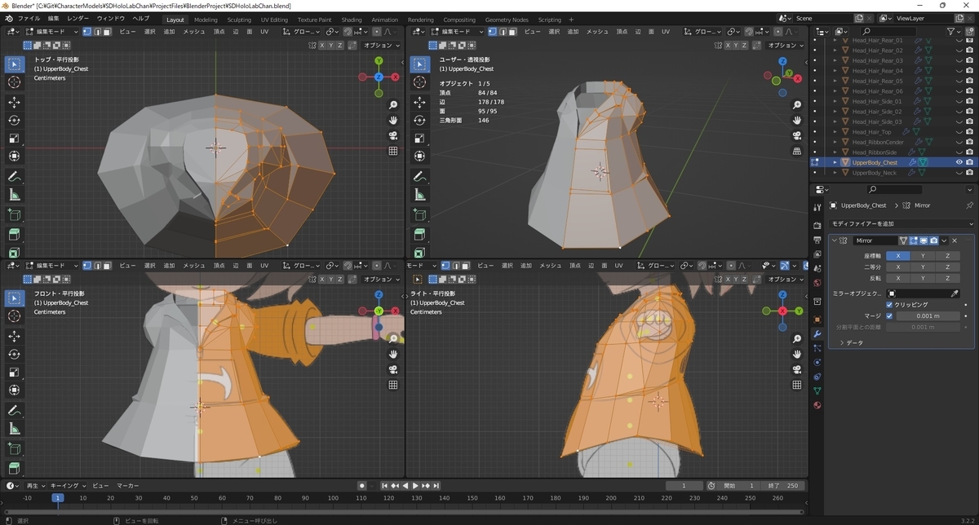Select the Rotate tool in top-left viewport
The width and height of the screenshot is (979, 525).
[15, 120]
